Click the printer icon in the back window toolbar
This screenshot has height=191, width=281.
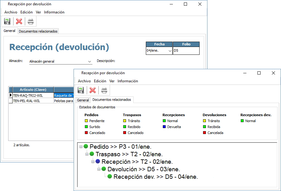coord(30,21)
